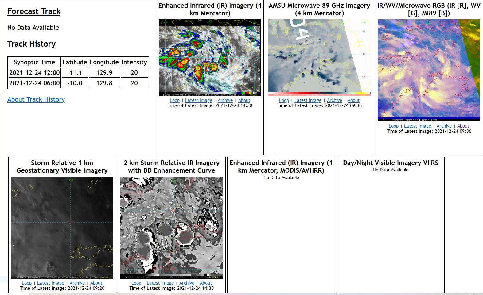Screen dimensions: 483x295
Task: Open Latest Image under Storm Relative Visible imagery
Action: pyautogui.click(x=51, y=283)
